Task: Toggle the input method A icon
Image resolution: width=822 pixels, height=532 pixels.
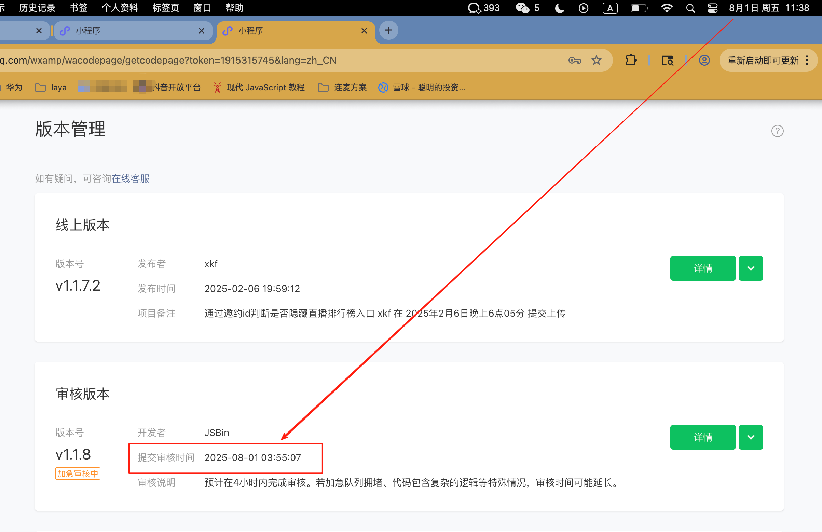Action: (610, 8)
